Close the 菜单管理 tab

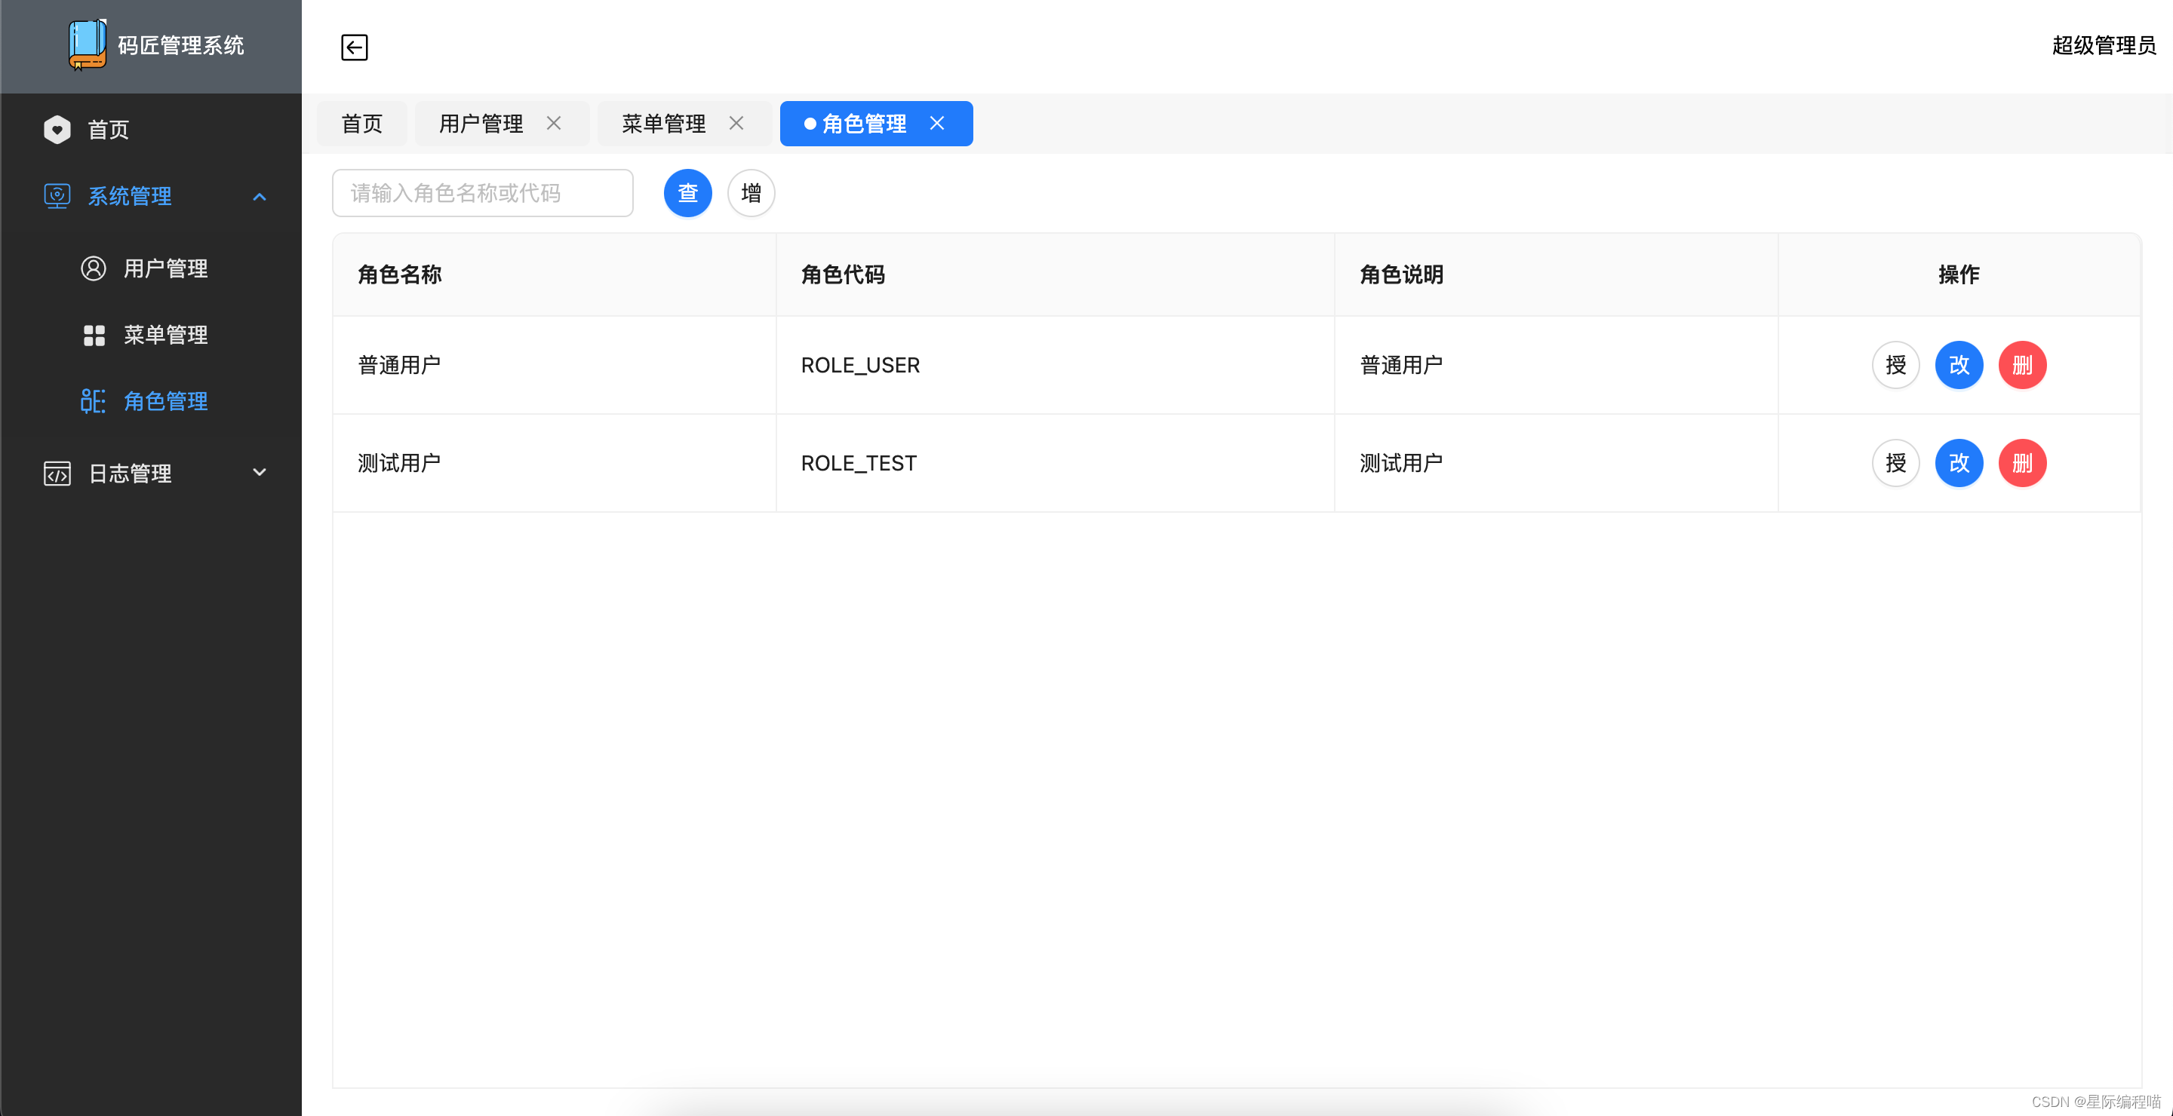(x=736, y=123)
